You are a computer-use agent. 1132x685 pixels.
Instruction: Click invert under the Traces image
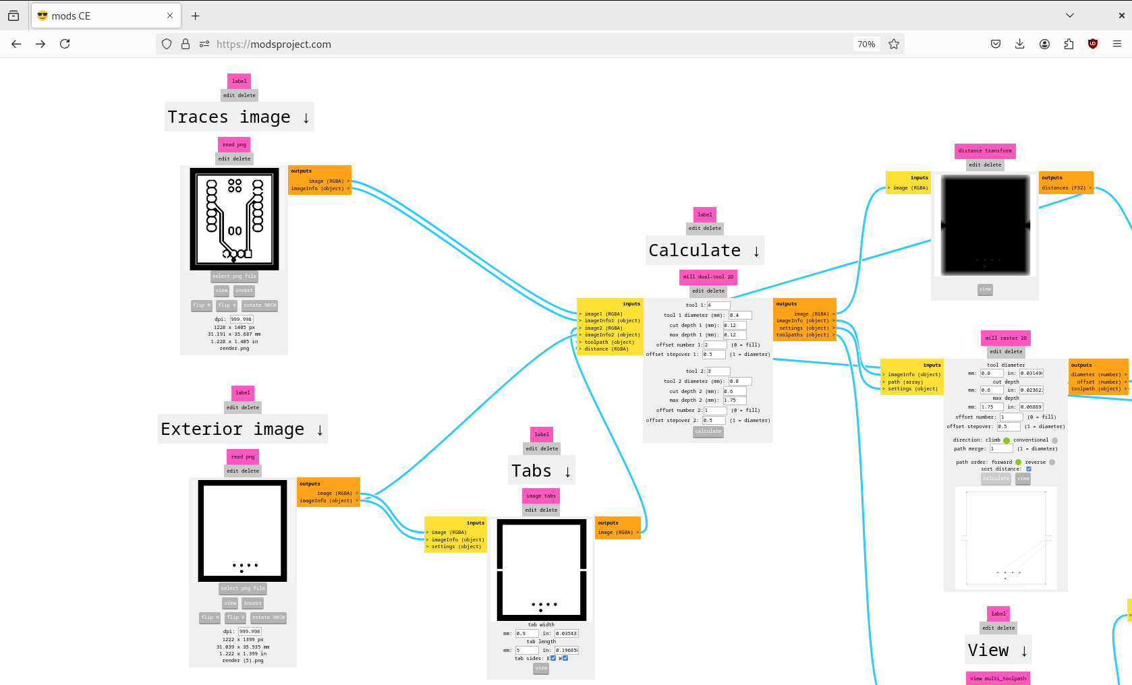(244, 291)
